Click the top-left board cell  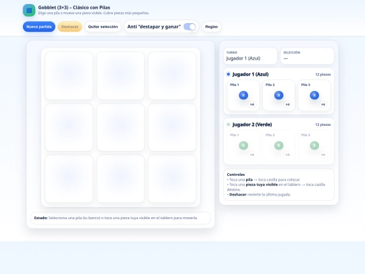click(69, 76)
